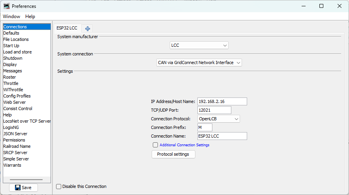The height and width of the screenshot is (195, 349).
Task: Select Web Server in the preferences list
Action: coord(27,102)
